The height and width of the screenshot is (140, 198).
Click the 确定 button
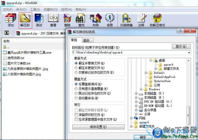pyautogui.click(x=143, y=137)
